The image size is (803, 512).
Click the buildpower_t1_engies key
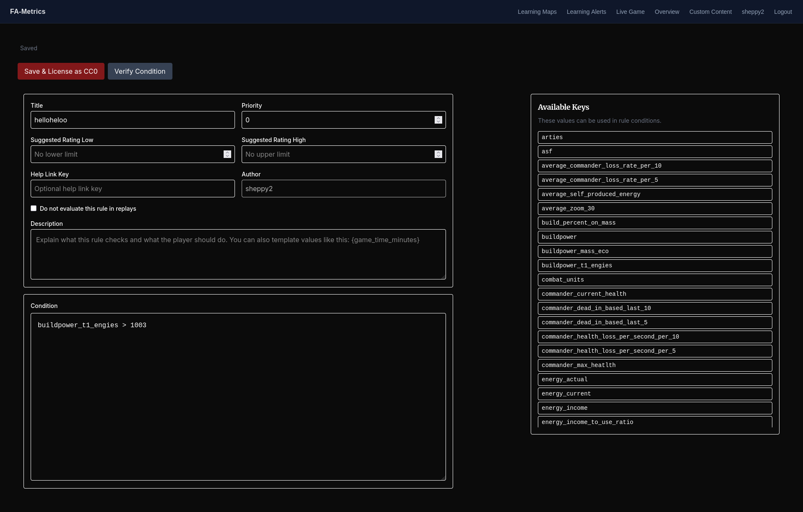click(655, 266)
